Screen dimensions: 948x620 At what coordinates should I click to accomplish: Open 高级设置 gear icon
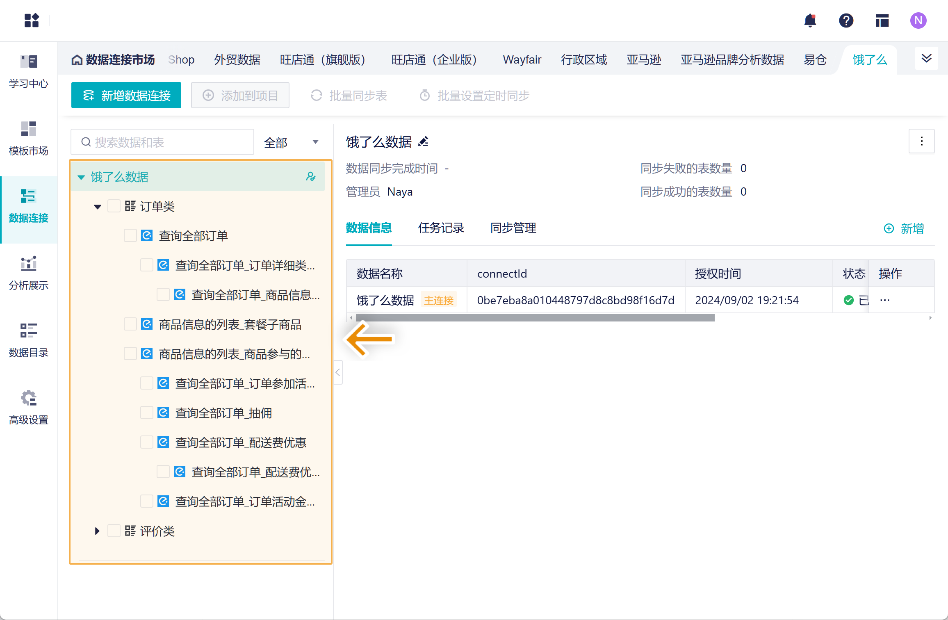coord(28,398)
